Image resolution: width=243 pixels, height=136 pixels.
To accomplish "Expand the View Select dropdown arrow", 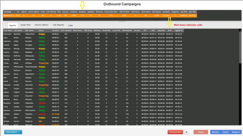I will (20, 132).
